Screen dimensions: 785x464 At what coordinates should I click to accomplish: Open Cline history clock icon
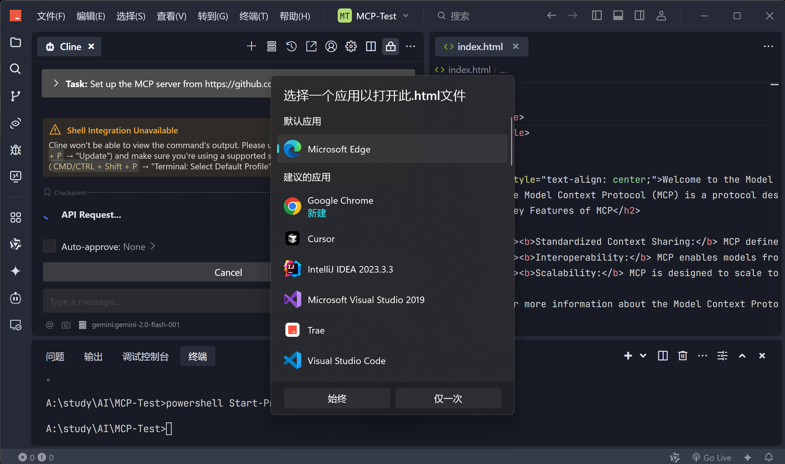pos(291,47)
